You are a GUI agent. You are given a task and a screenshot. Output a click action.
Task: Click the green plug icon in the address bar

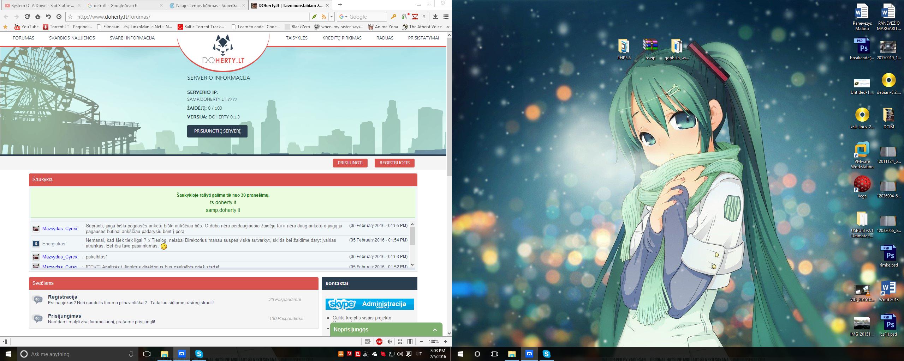pyautogui.click(x=314, y=17)
